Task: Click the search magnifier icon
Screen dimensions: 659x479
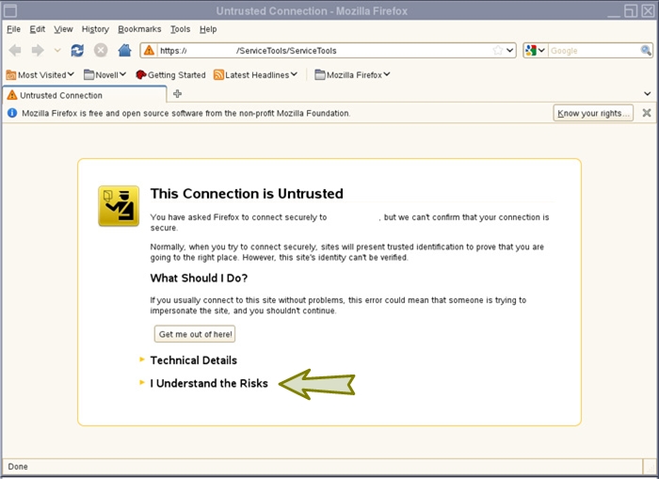Action: [x=645, y=51]
